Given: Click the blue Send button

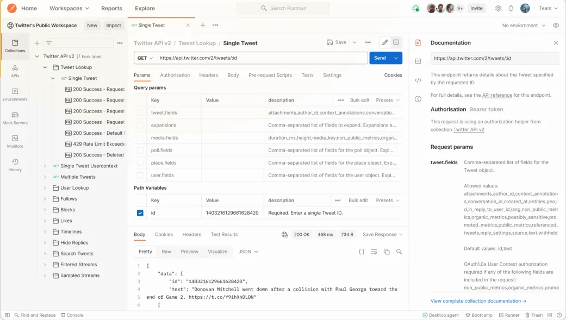Looking at the screenshot, I should click(380, 58).
